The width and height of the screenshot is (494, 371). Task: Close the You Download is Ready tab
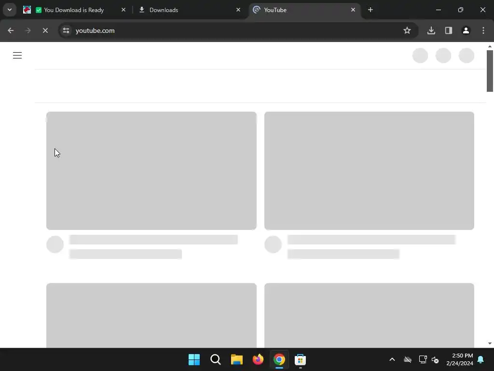click(123, 10)
